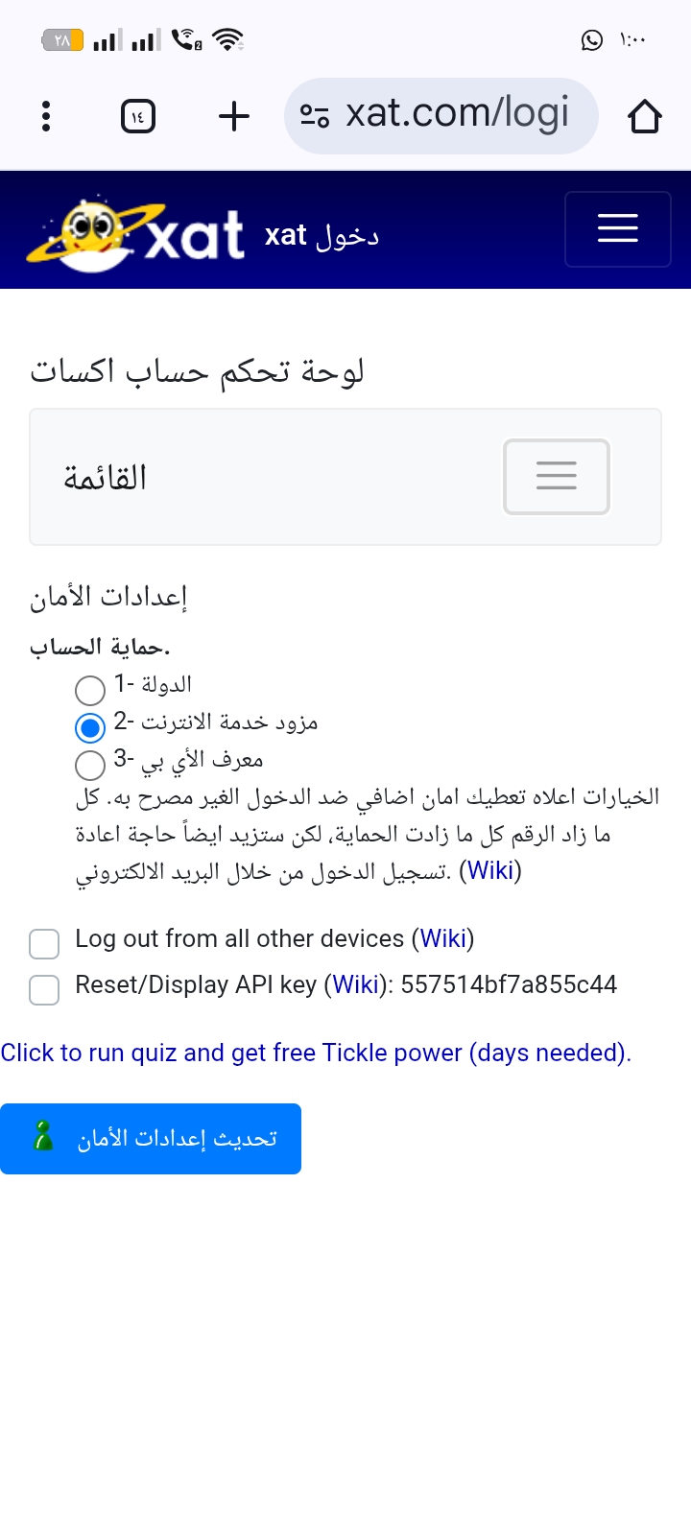Expand the القائمة menu toggle
This screenshot has width=691, height=1539.
[x=557, y=477]
